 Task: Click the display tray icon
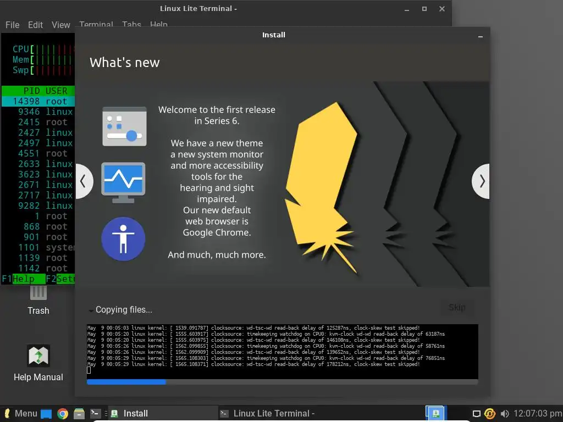[477, 414]
